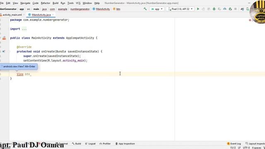Click the '4 spaces' indent status entry
265x149 pixels.
pyautogui.click(x=257, y=148)
